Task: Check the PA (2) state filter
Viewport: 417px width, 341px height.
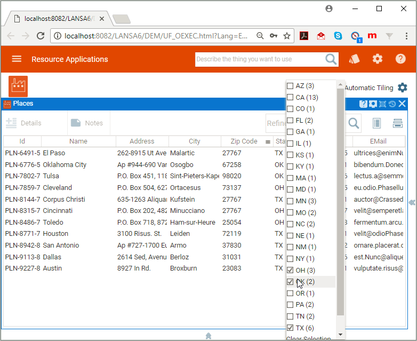Action: pos(290,305)
